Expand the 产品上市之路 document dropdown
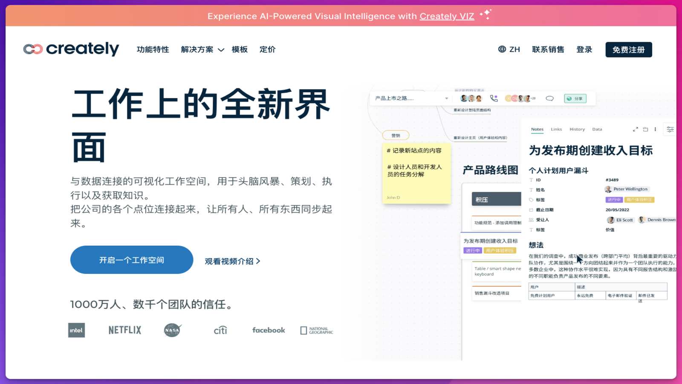 446,99
